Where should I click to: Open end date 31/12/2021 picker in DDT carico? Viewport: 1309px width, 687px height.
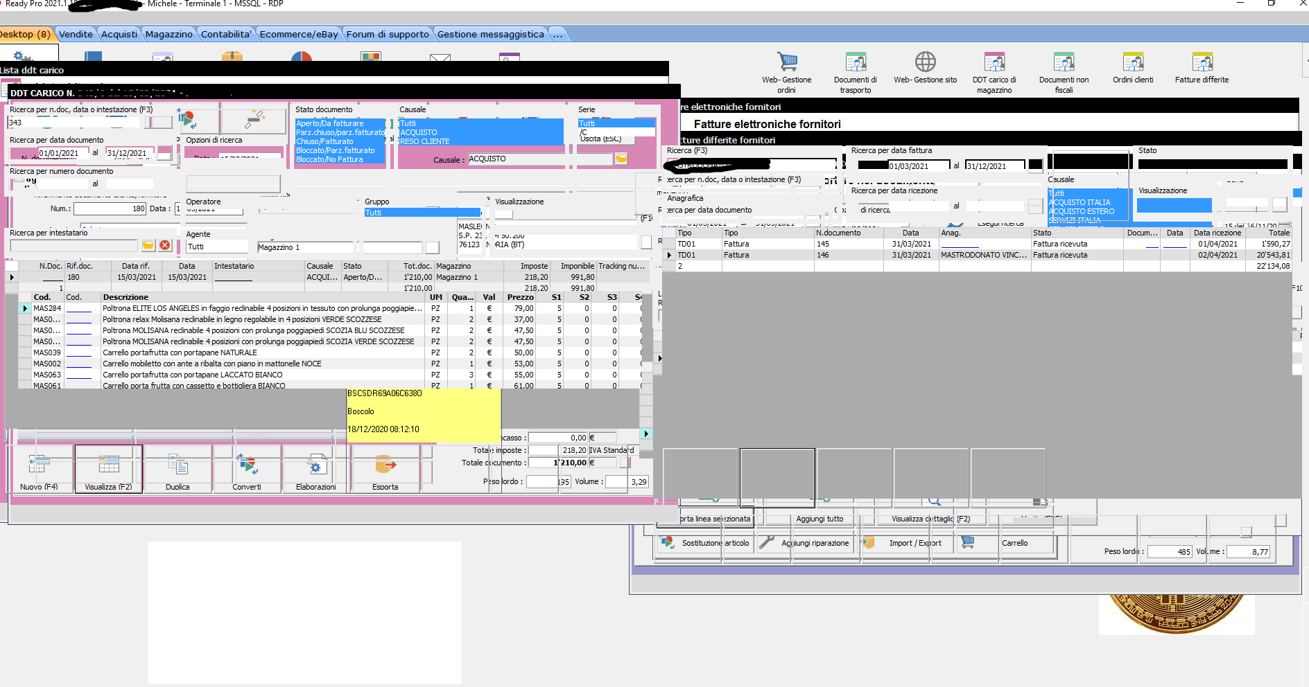130,153
